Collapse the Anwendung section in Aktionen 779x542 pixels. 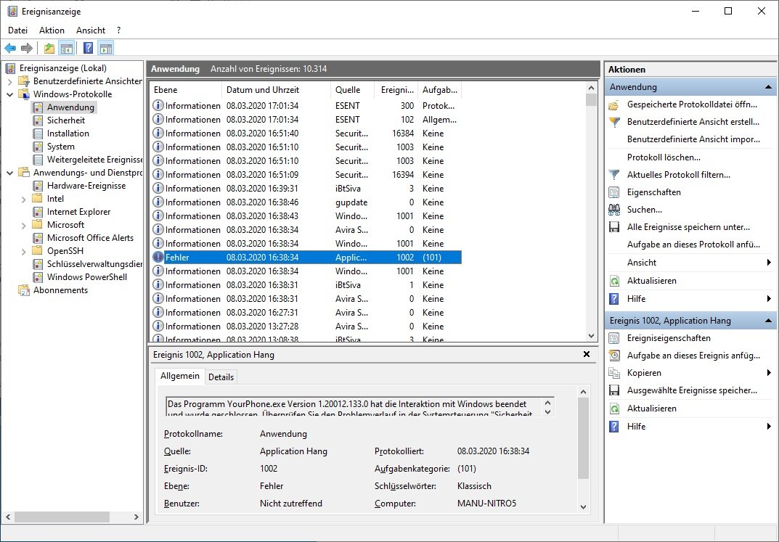[x=768, y=87]
